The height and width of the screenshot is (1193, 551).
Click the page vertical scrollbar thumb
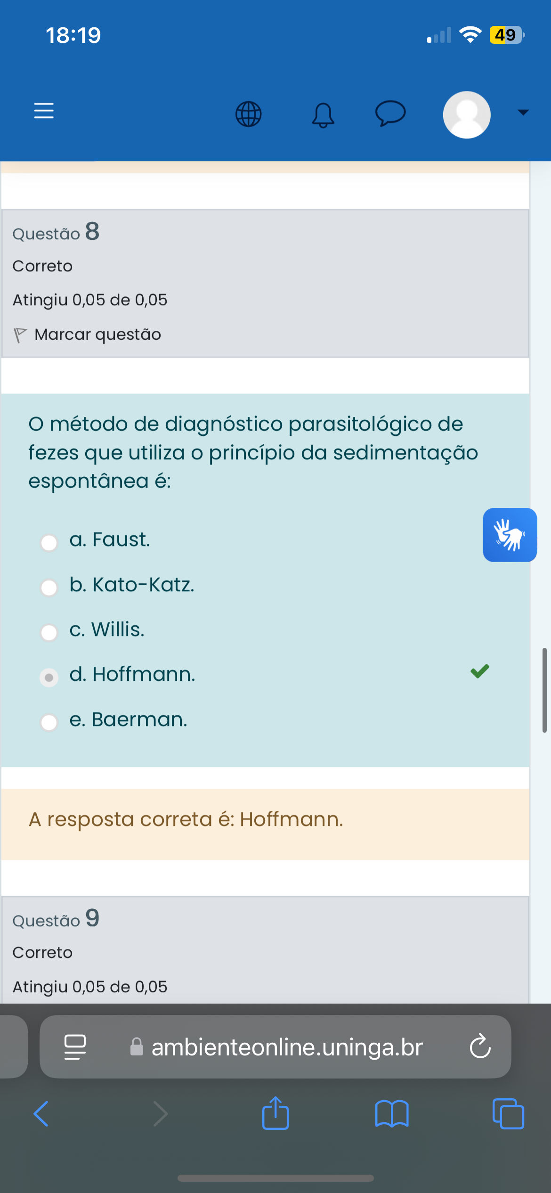click(x=544, y=690)
